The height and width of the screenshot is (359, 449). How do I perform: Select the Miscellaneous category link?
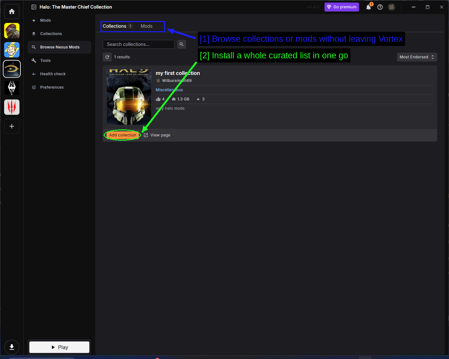click(169, 90)
